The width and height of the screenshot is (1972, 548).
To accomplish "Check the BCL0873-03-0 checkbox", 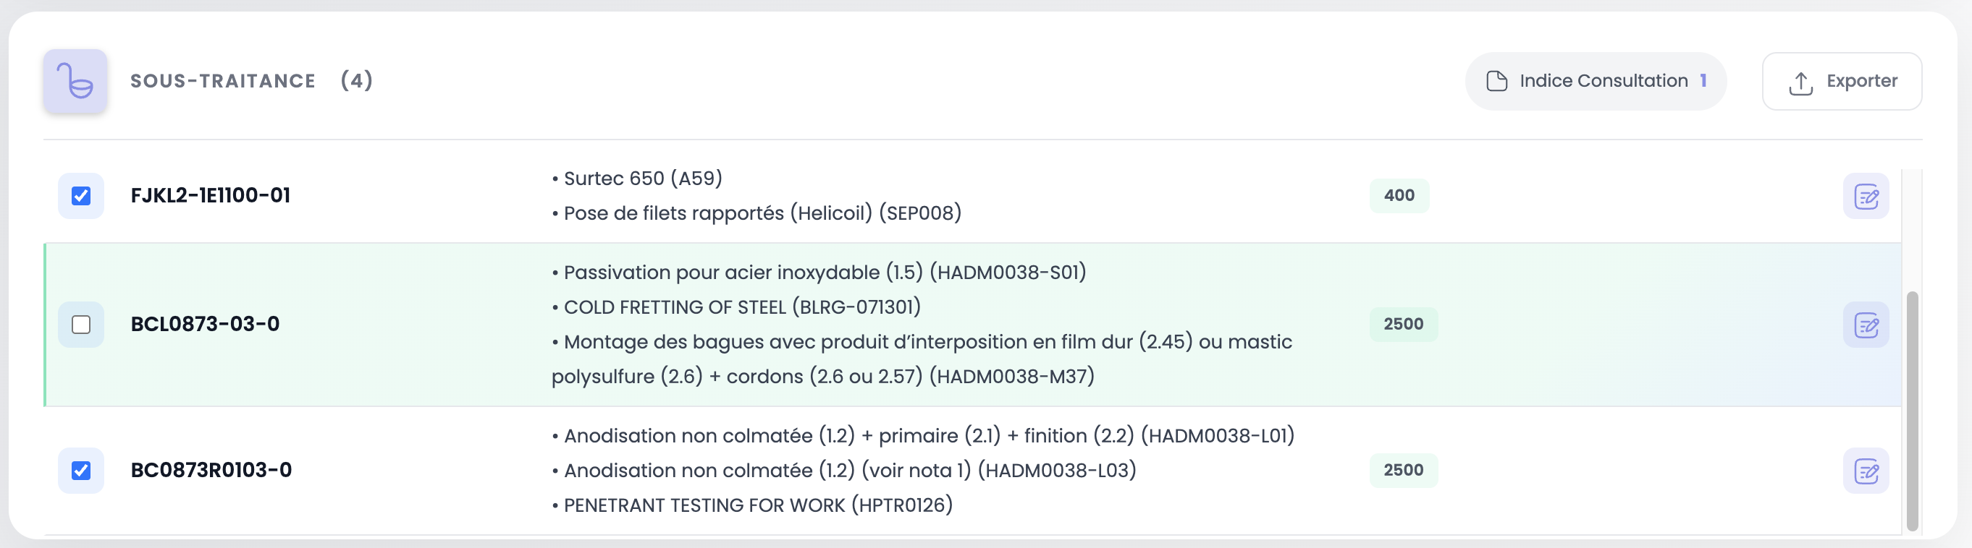I will coord(81,325).
